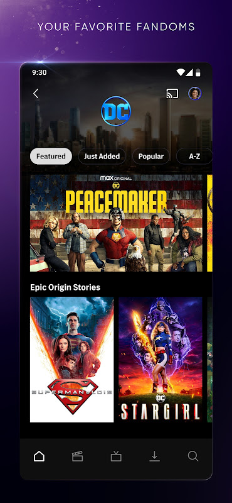Open the Downloads icon
Image resolution: width=232 pixels, height=503 pixels.
coord(154,456)
